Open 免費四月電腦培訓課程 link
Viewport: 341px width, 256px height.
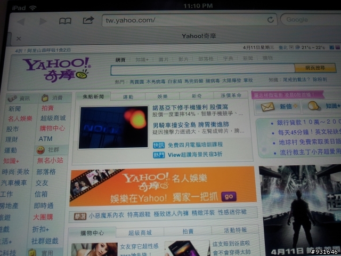195,145
